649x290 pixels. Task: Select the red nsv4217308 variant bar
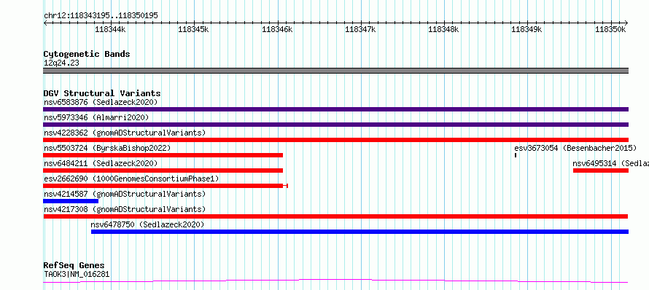335,216
